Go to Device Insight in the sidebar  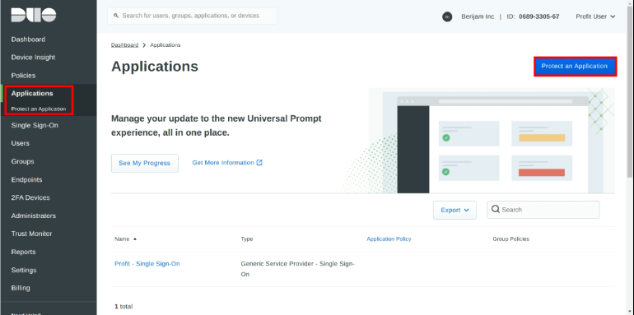tap(33, 58)
